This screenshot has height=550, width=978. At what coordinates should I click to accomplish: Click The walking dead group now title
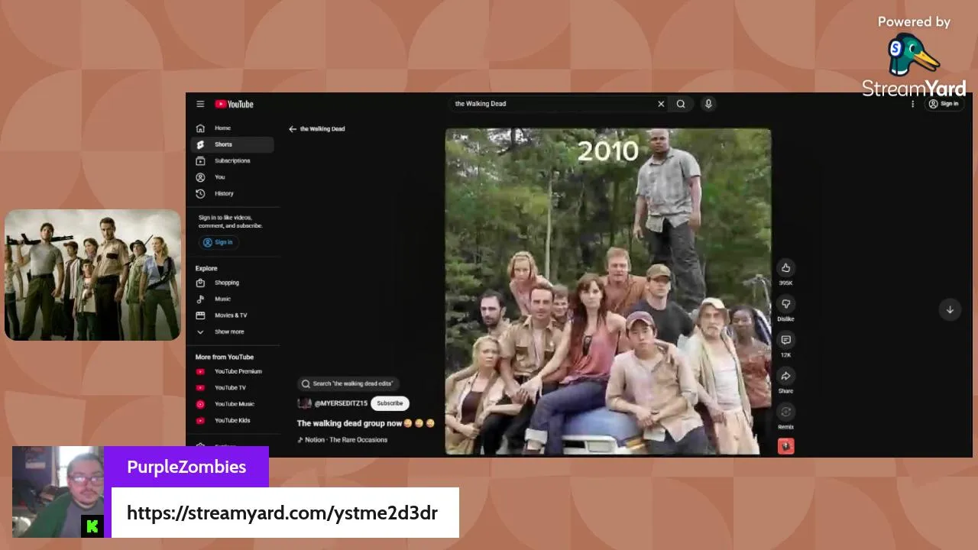[365, 423]
